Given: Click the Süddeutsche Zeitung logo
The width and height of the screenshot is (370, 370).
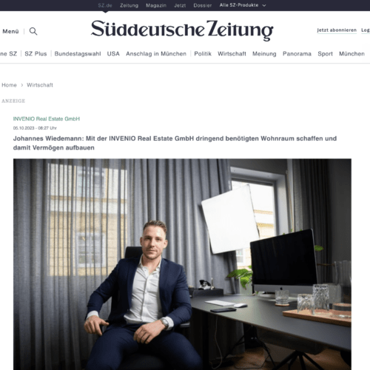Looking at the screenshot, I should (182, 30).
